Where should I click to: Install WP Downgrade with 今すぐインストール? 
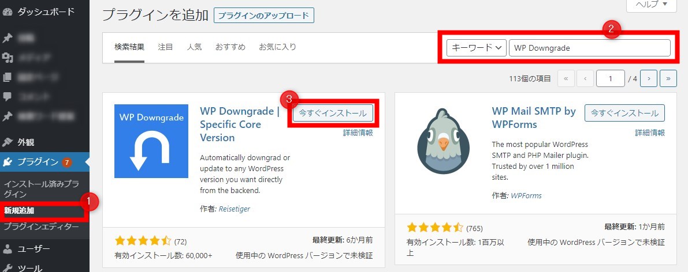[333, 113]
